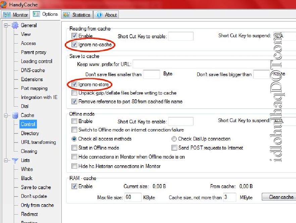
Task: Open Integration with IE settings
Action: click(39, 97)
